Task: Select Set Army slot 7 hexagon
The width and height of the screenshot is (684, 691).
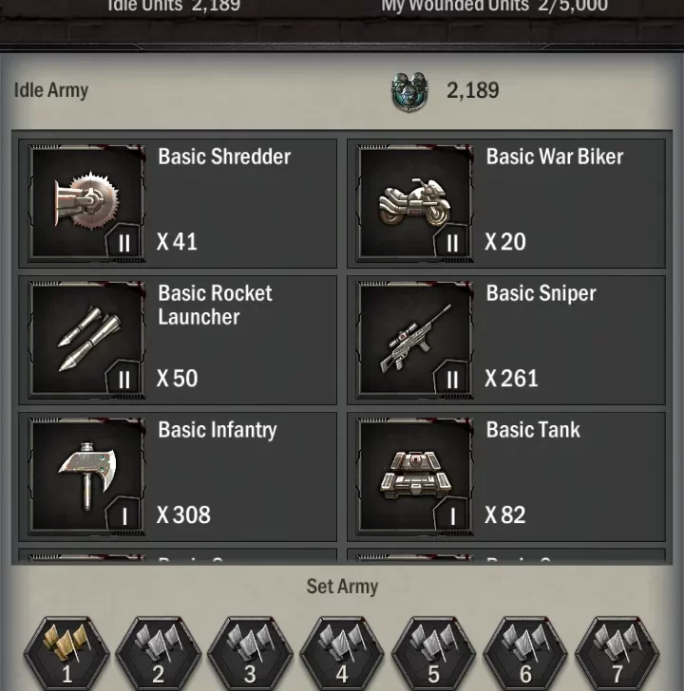Action: [x=617, y=653]
